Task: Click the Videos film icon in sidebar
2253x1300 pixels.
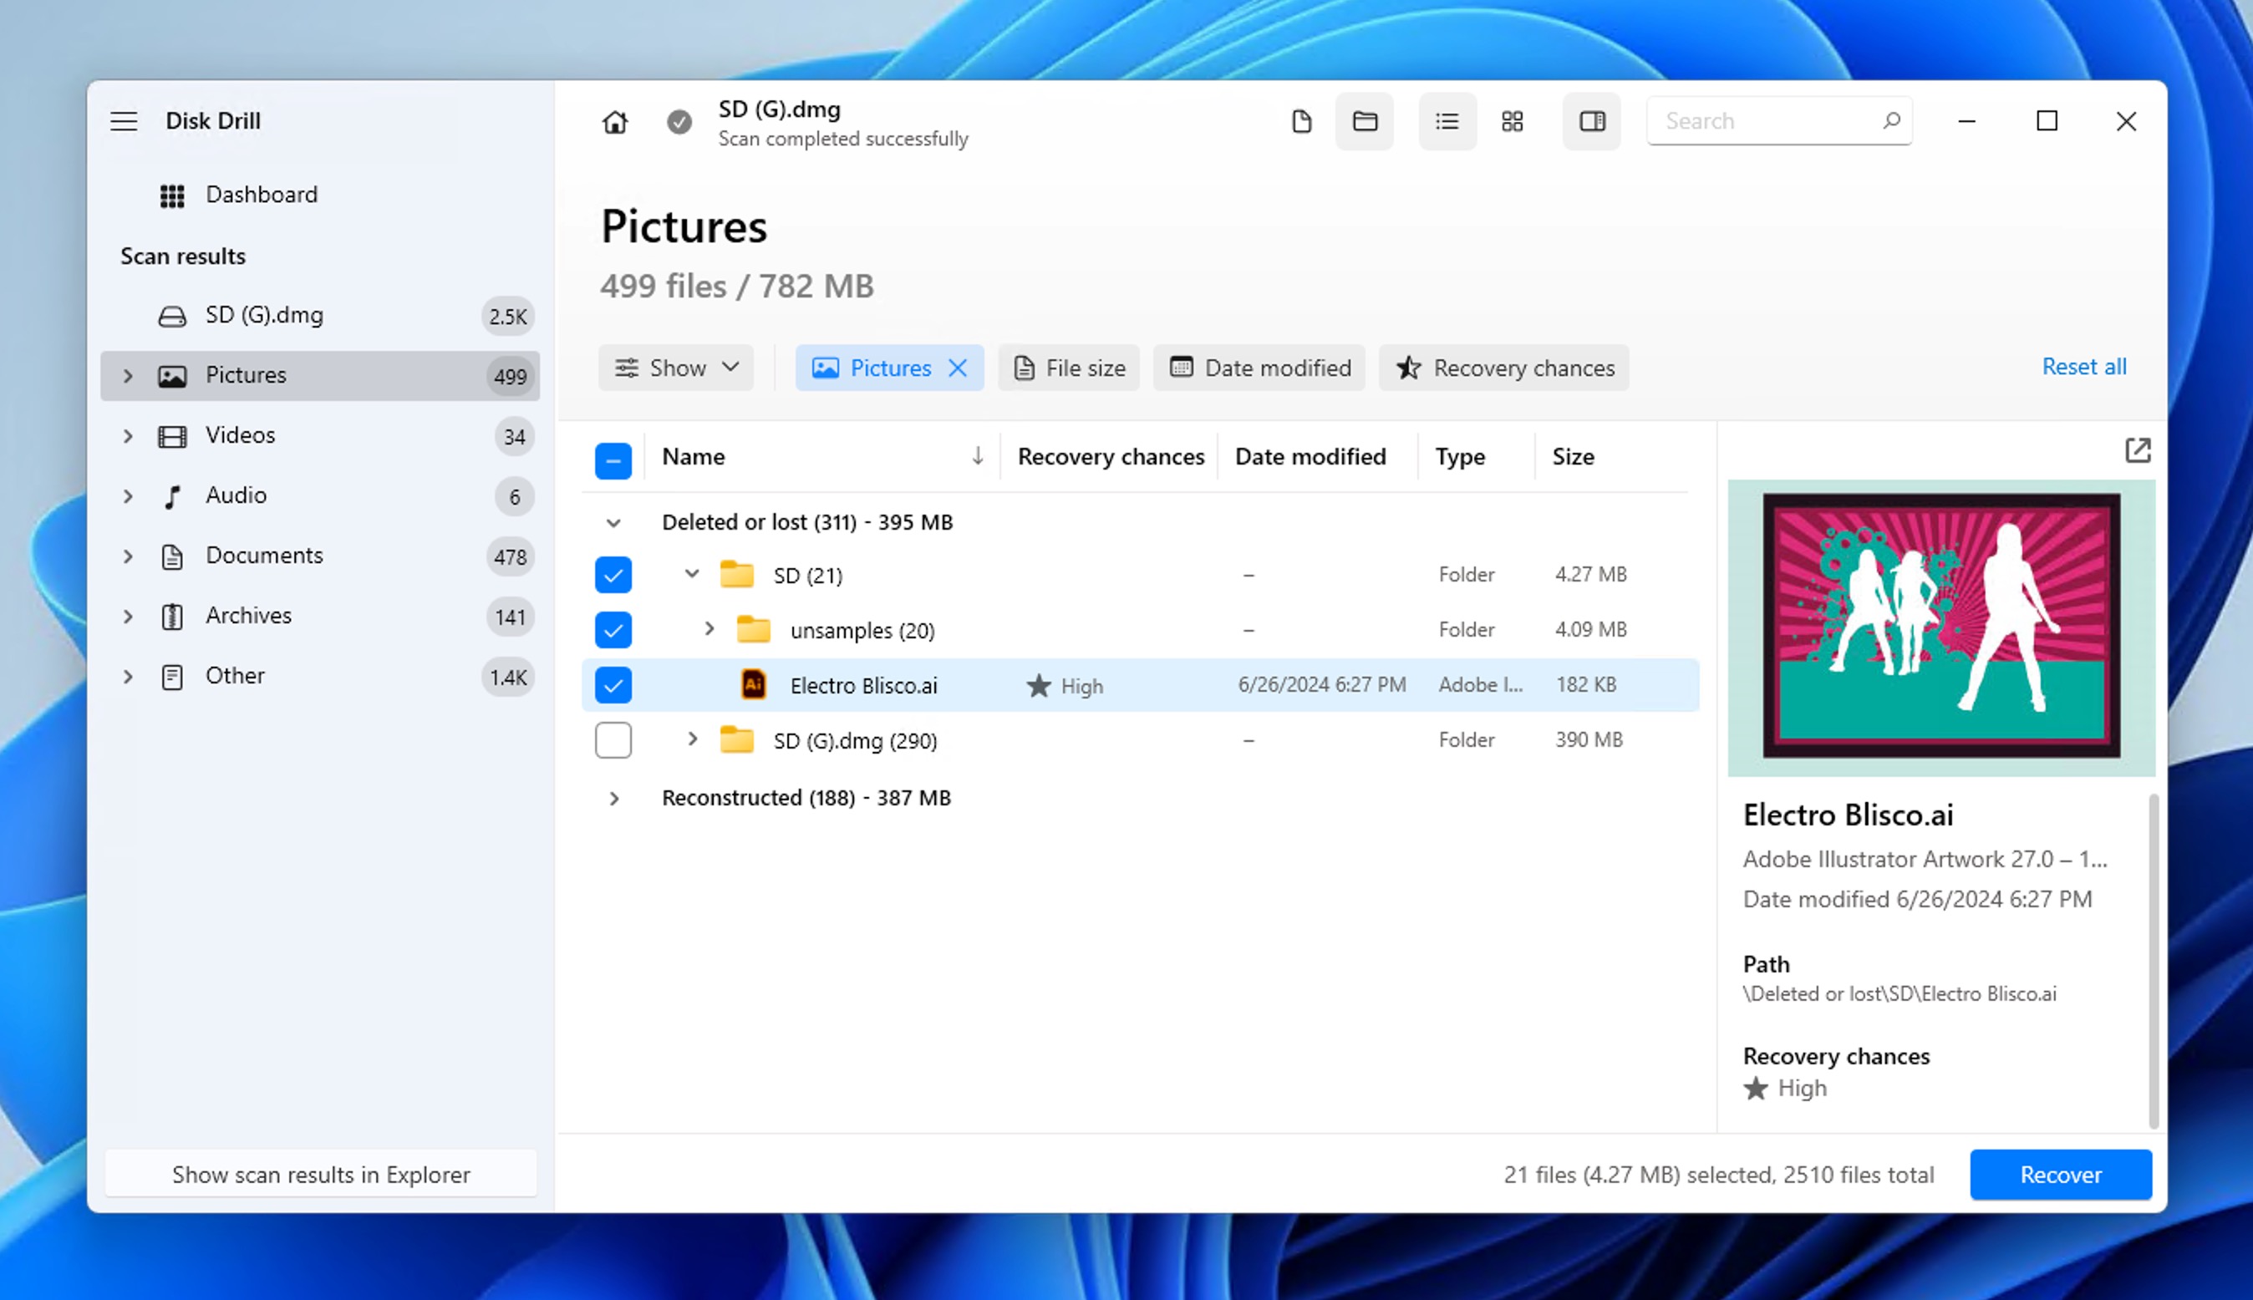Action: click(172, 437)
